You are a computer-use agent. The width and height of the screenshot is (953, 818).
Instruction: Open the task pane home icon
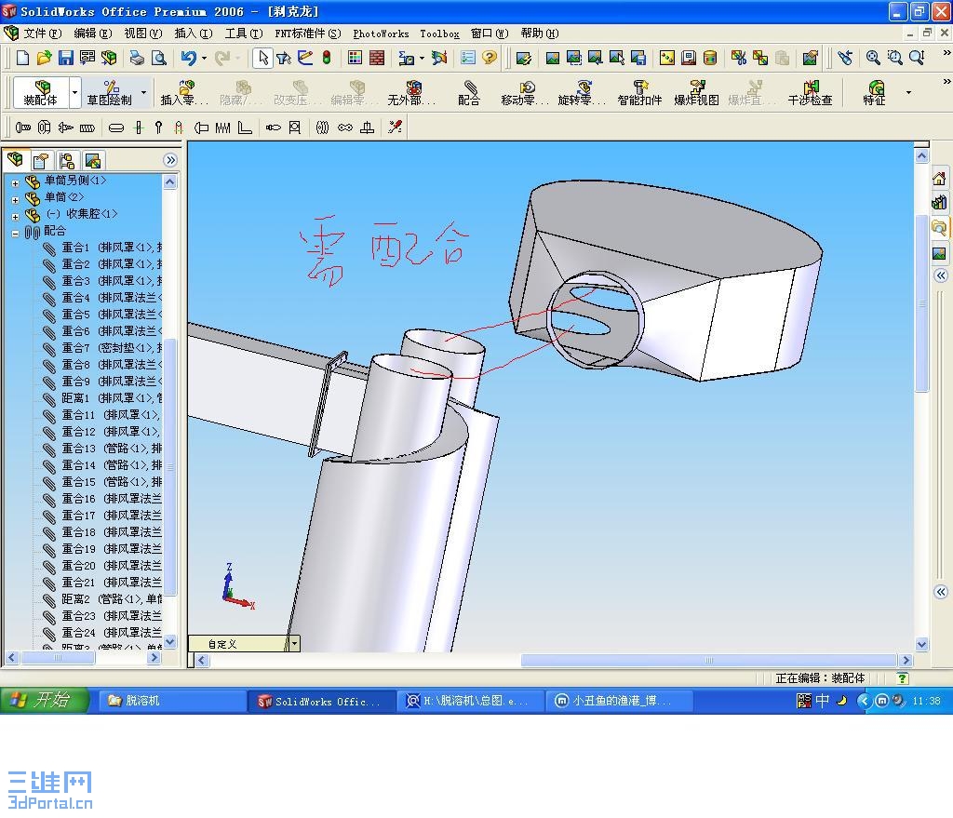pos(939,179)
